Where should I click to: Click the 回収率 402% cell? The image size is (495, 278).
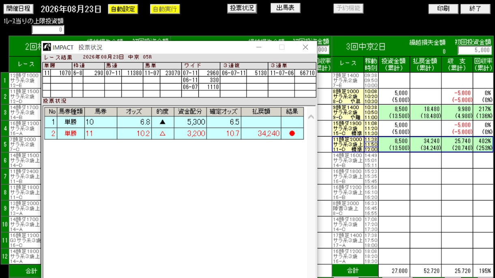(x=483, y=144)
